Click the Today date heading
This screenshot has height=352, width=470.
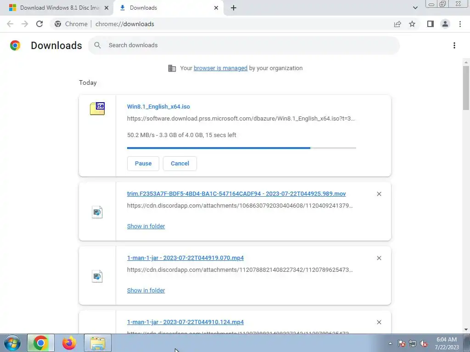click(x=88, y=82)
